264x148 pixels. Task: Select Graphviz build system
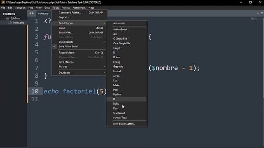[127, 67]
